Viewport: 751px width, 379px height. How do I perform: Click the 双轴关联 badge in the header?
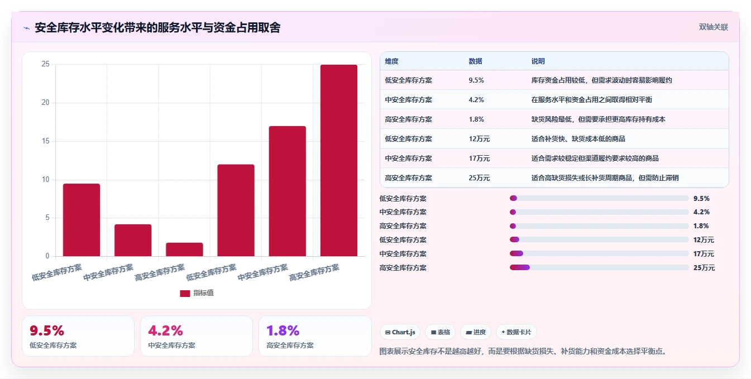[x=713, y=27]
